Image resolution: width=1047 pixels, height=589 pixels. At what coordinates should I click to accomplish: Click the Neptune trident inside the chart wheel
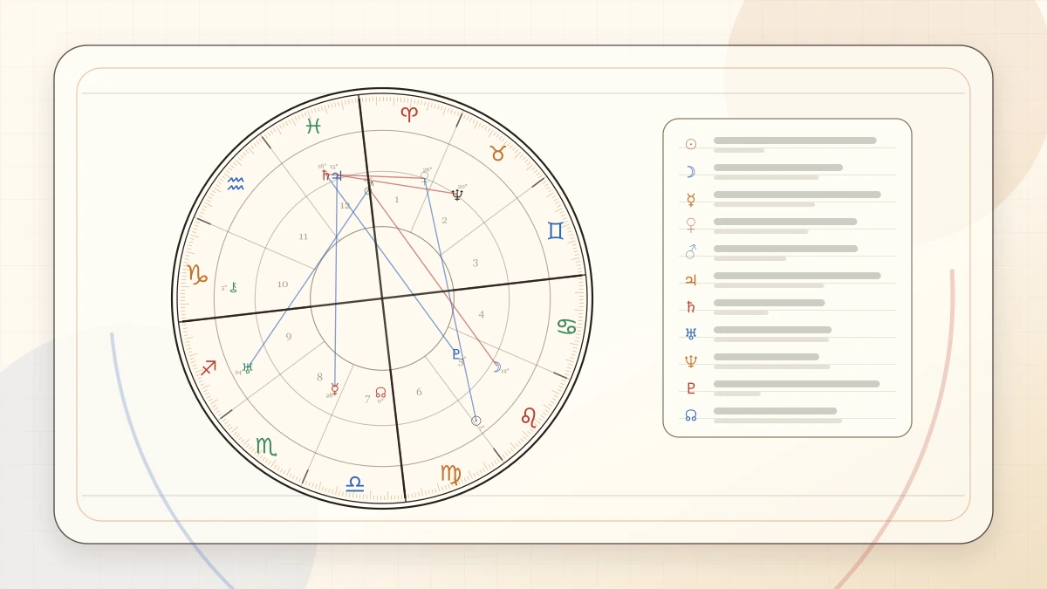pos(457,194)
